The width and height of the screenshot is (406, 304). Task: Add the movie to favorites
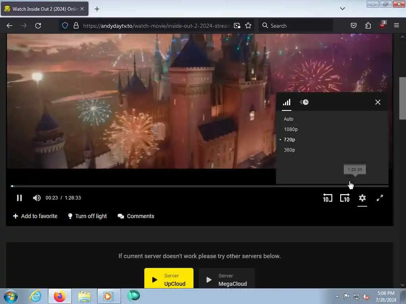(x=35, y=217)
